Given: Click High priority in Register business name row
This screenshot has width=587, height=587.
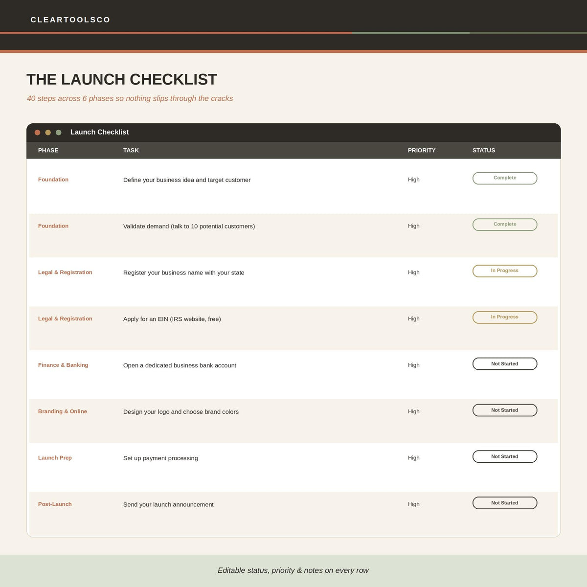Looking at the screenshot, I should pos(414,272).
